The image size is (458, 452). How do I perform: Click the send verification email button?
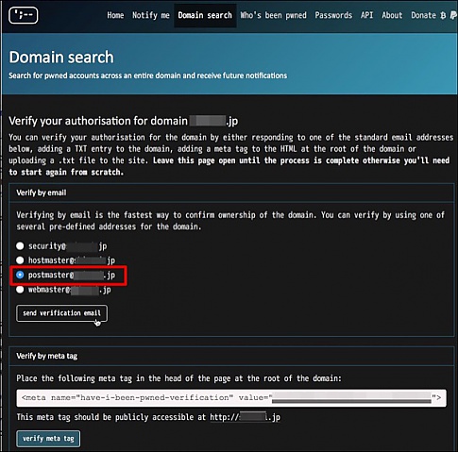click(61, 313)
